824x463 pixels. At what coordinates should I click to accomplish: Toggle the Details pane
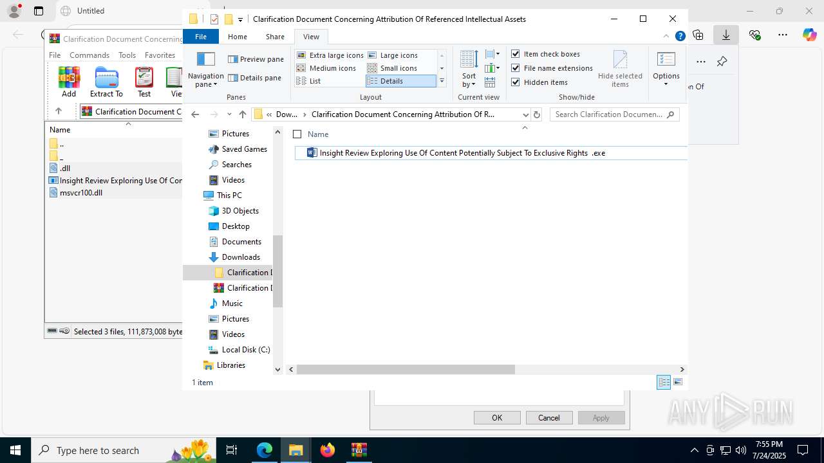255,78
